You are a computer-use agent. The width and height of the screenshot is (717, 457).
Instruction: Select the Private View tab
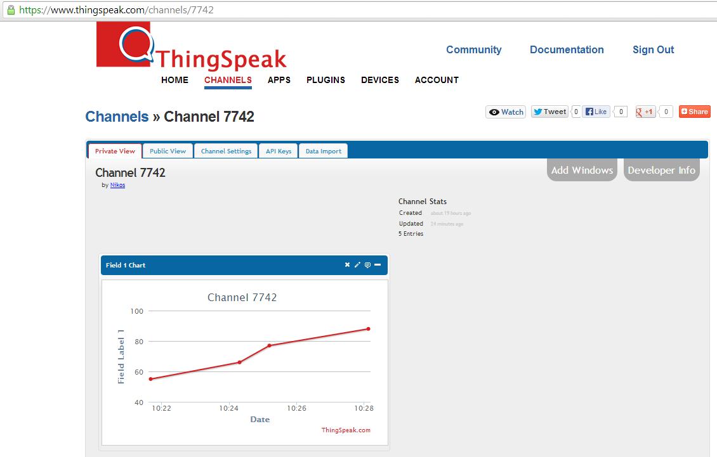point(115,151)
